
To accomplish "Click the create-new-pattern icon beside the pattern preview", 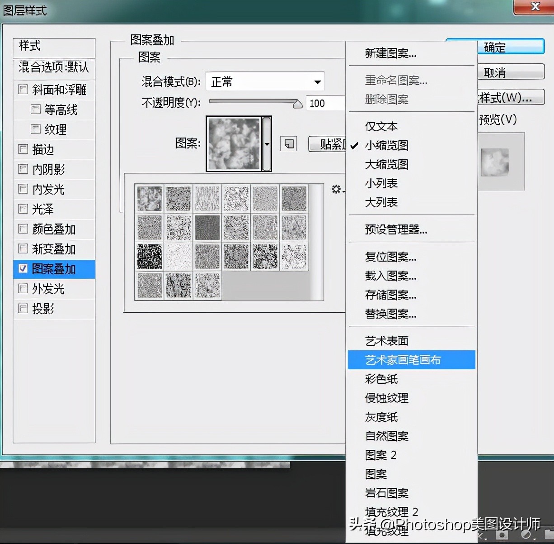I will coord(288,143).
